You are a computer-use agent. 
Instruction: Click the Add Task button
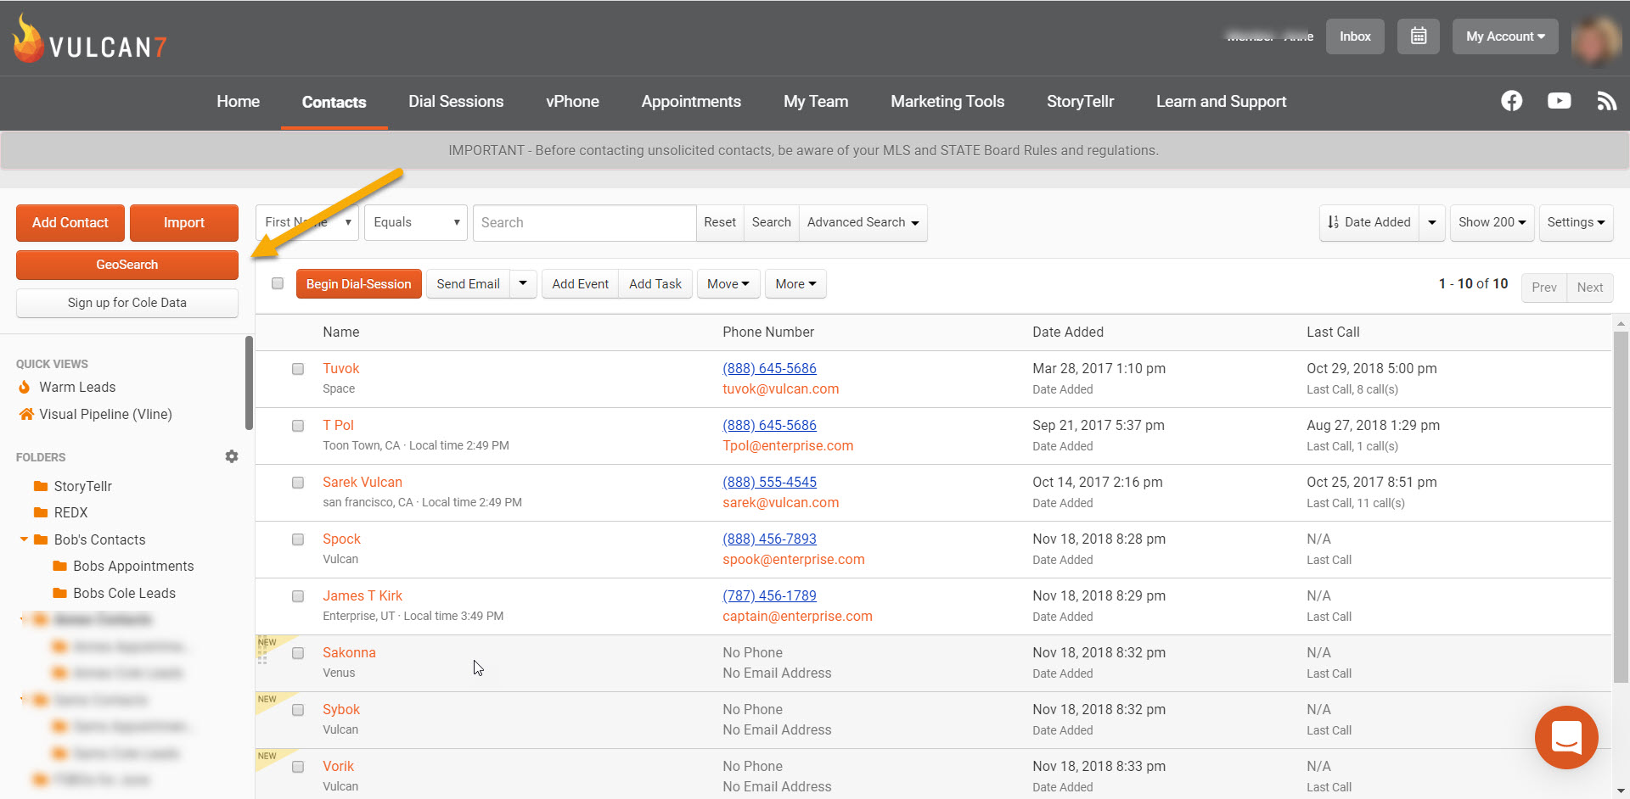(x=655, y=284)
